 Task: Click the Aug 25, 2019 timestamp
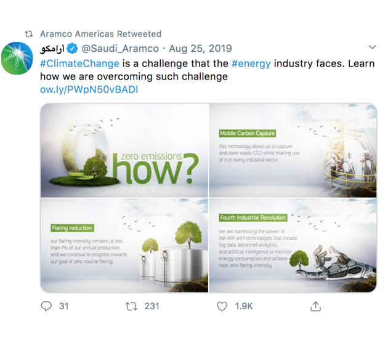click(200, 49)
